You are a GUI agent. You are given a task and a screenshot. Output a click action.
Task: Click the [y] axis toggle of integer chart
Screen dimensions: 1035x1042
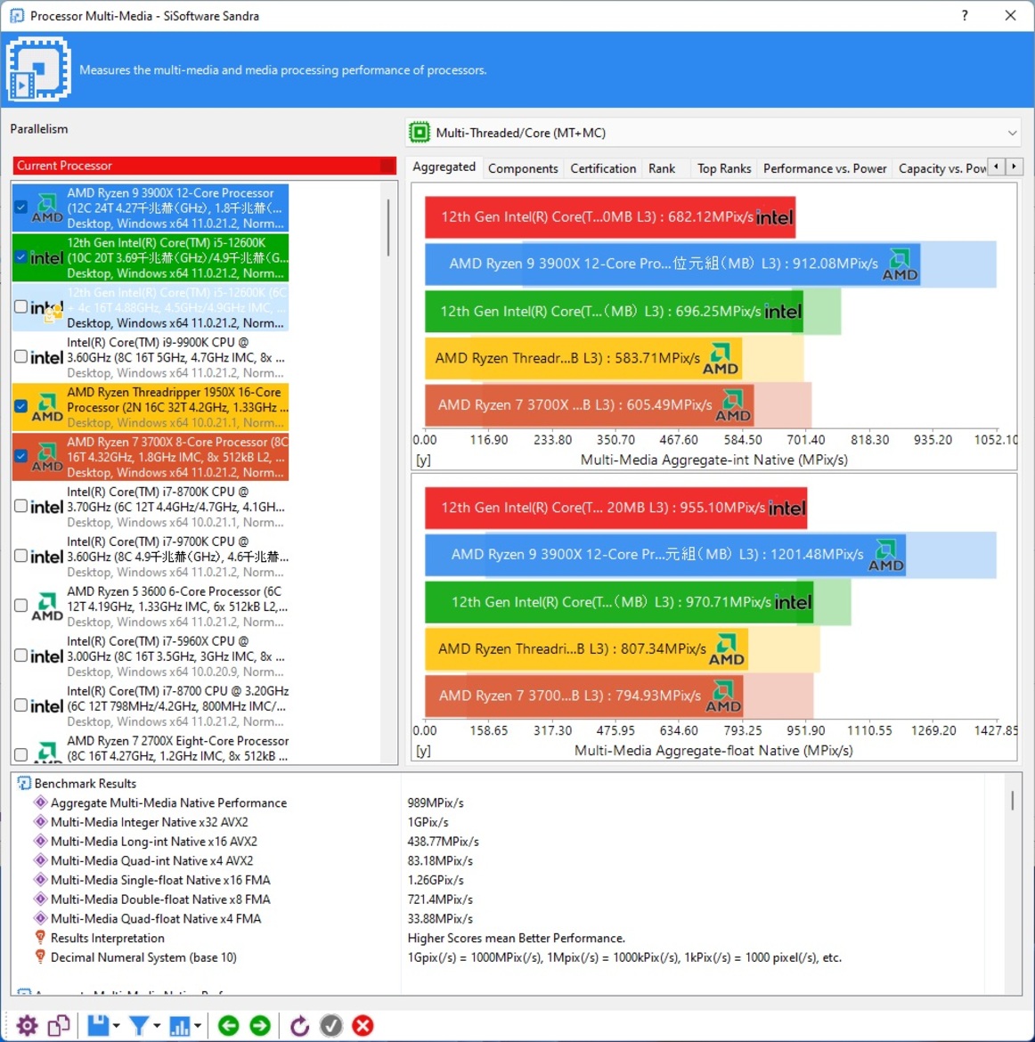click(x=423, y=460)
